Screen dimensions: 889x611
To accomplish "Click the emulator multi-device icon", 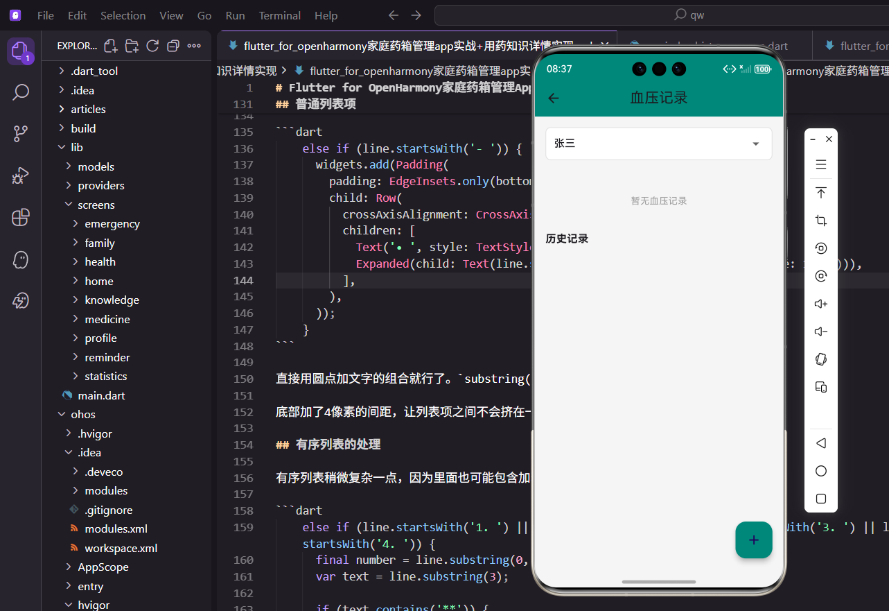I will click(821, 387).
